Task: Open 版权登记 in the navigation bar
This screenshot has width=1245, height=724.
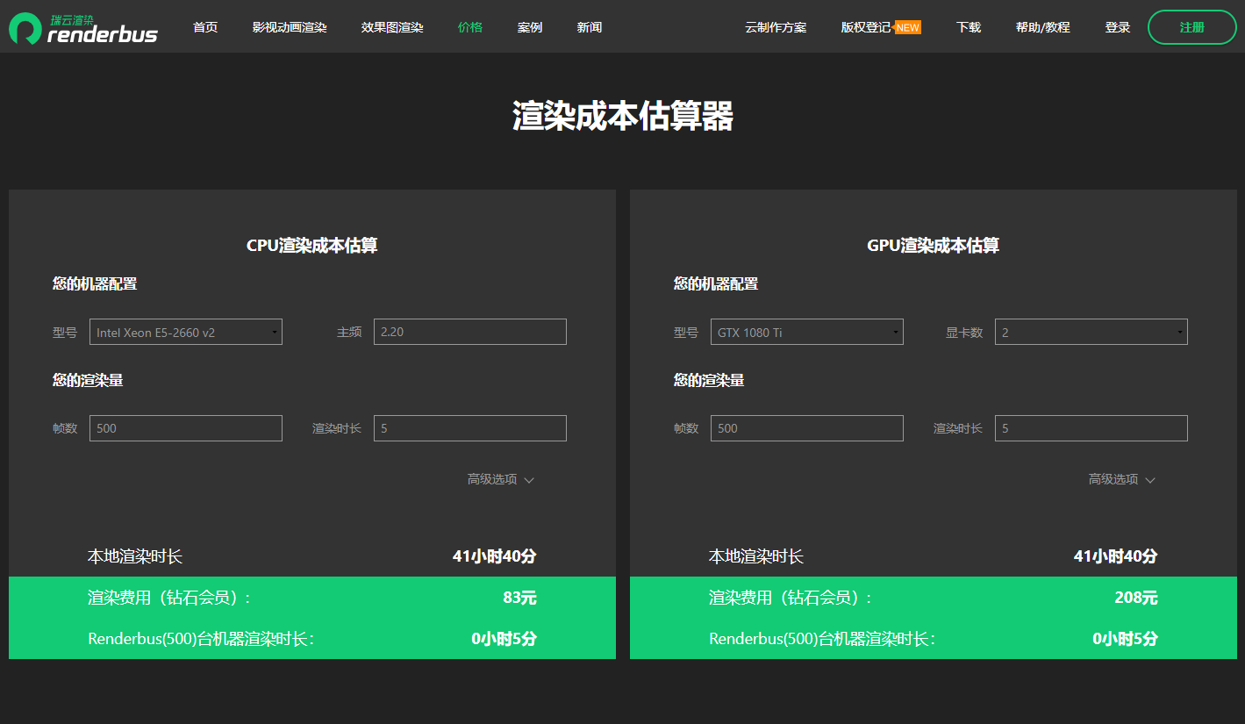Action: [866, 27]
